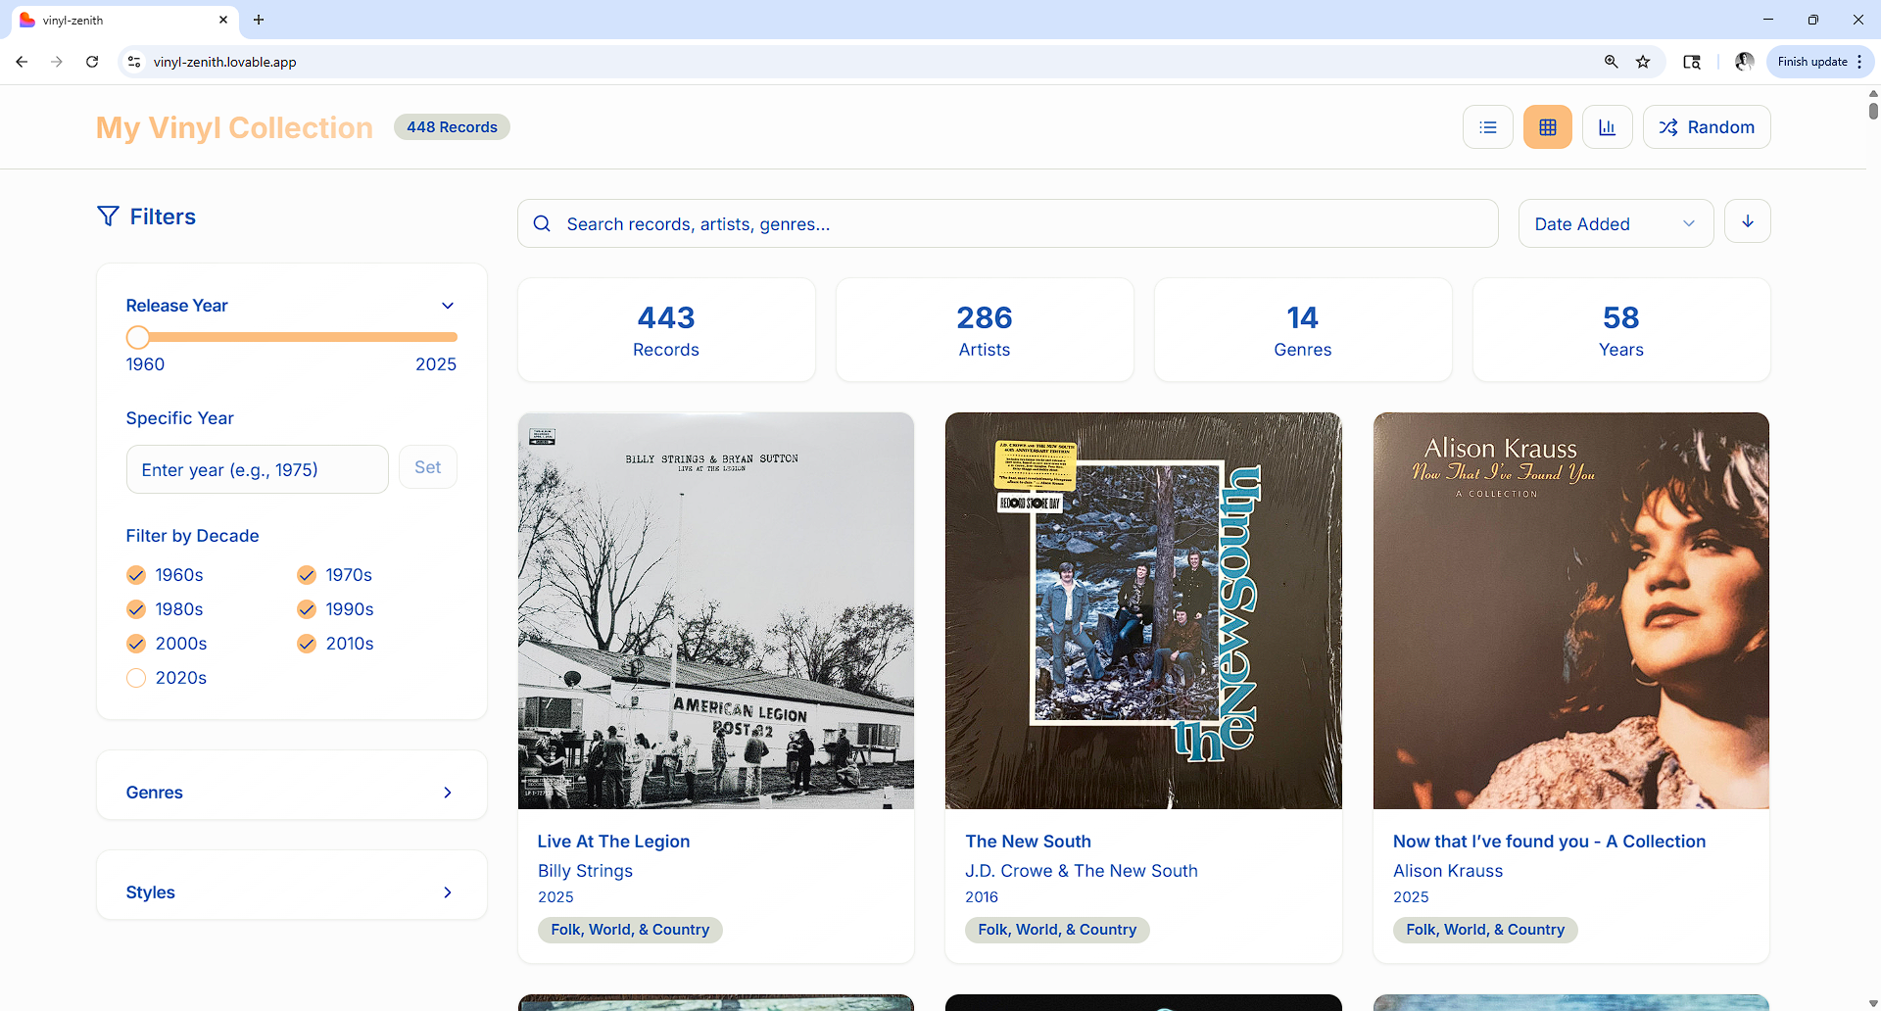The width and height of the screenshot is (1881, 1011).
Task: Collapse the Release Year section
Action: (448, 306)
